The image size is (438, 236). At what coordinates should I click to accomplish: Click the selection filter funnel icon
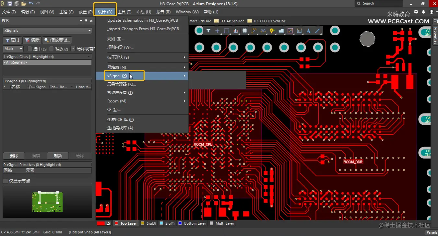click(208, 31)
